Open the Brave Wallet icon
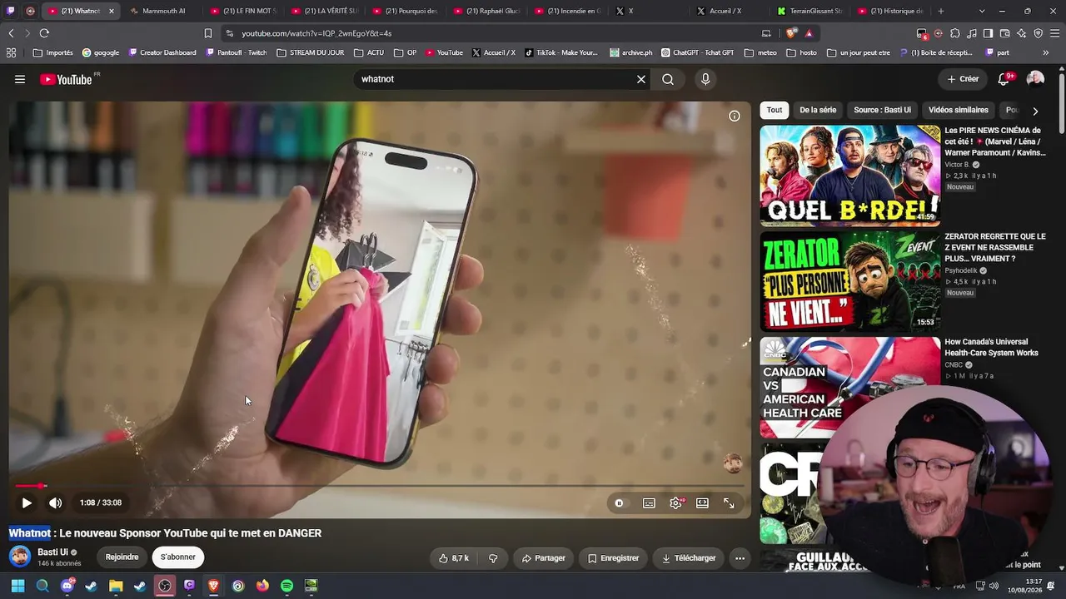 tap(1005, 33)
